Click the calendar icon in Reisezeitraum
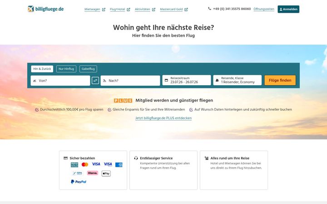Image resolution: width=327 pixels, height=204 pixels. pos(166,80)
